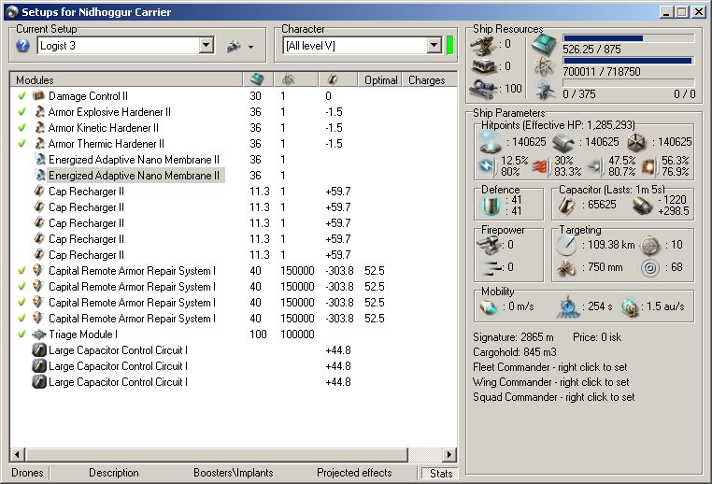Viewport: 712px width, 484px height.
Task: Toggle first Capital Remote Armor Repair System checkmark
Action: pyautogui.click(x=21, y=271)
